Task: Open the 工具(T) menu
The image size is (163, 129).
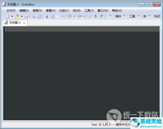Action: pyautogui.click(x=89, y=11)
